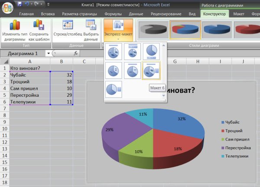The width and height of the screenshot is (260, 187).
Task: Open the name box dropdown arrow
Action: point(48,53)
